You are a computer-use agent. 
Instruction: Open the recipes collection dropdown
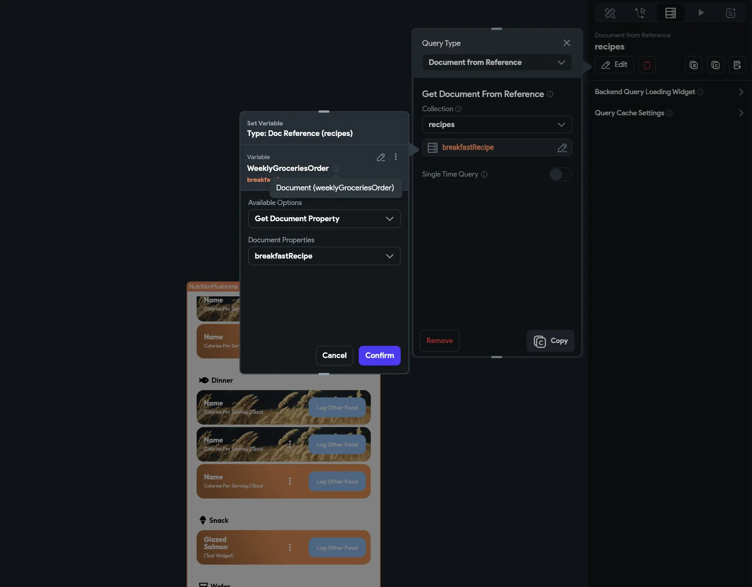pos(497,125)
